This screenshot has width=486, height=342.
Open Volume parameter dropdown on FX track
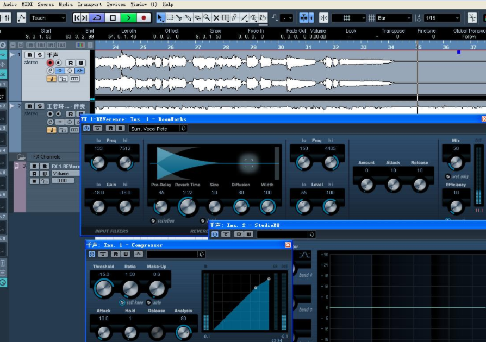tap(66, 174)
